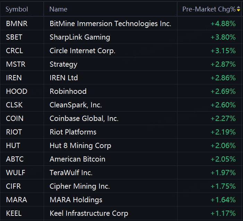Sort the table by Symbol column header
243x221 pixels.
coord(17,9)
